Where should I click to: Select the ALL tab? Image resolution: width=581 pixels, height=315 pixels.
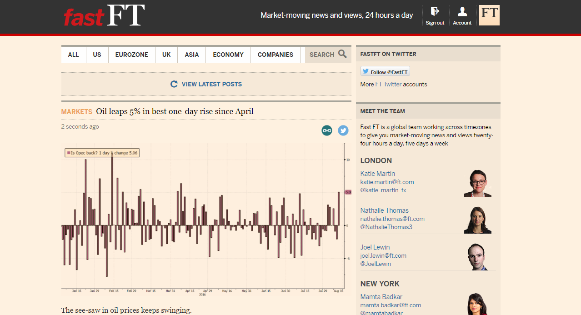pos(73,55)
